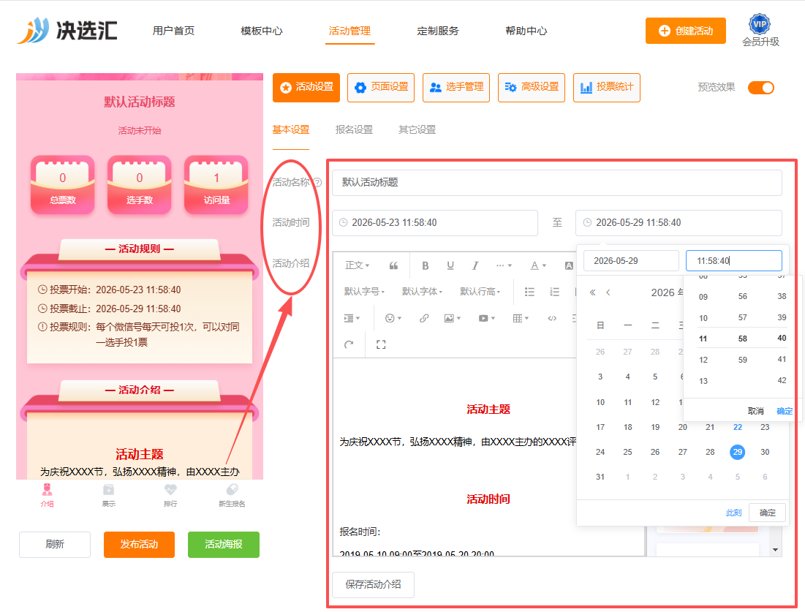Viewport: 805px width, 612px height.
Task: Click the blockquote icon in editor toolbar
Action: tap(394, 265)
